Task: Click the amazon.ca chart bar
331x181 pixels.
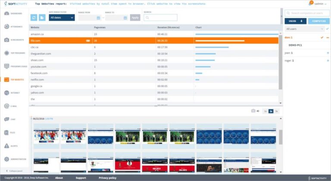Action: [x=237, y=34]
